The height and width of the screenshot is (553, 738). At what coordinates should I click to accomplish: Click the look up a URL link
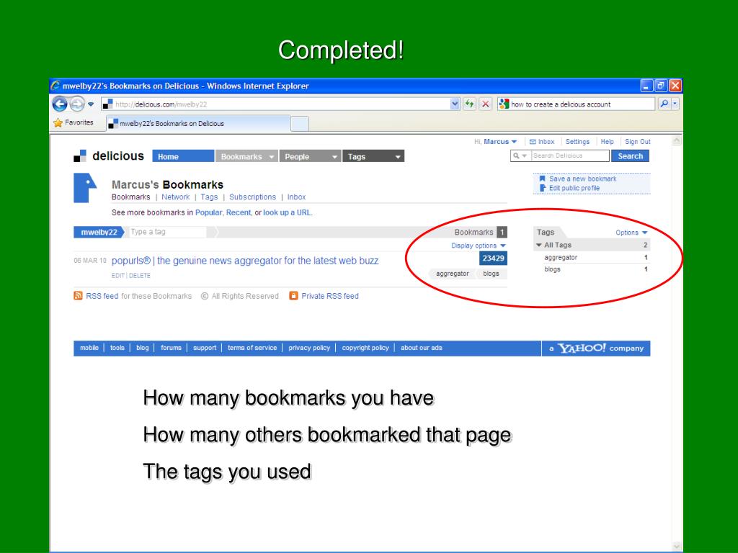click(x=287, y=212)
